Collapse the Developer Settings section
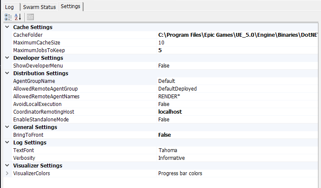 click(6, 58)
